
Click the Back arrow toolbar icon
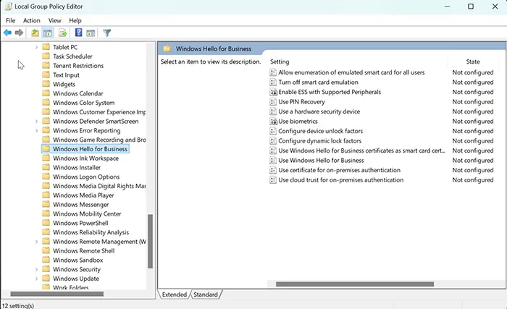(7, 33)
